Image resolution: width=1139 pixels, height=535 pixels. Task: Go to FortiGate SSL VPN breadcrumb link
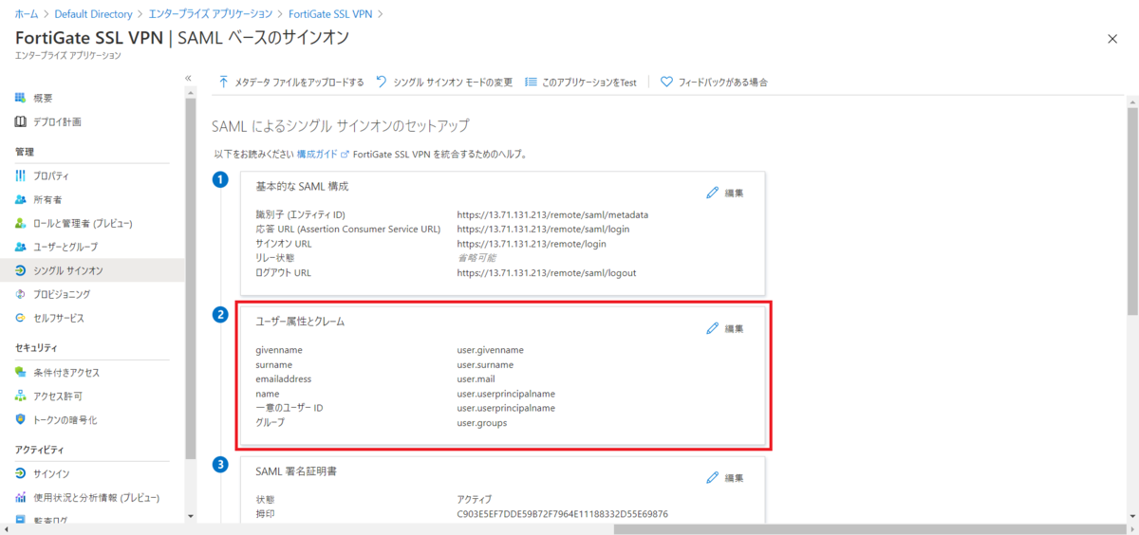330,14
